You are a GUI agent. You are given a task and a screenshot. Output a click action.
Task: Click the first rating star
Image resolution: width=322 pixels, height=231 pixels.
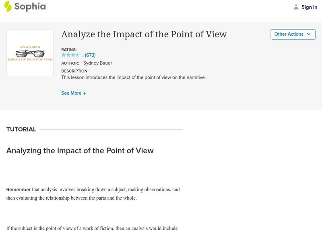pyautogui.click(x=64, y=55)
